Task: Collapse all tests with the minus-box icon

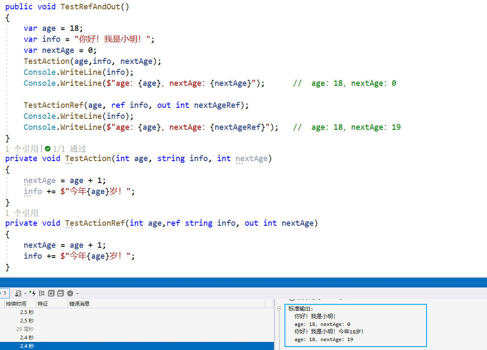Action: pyautogui.click(x=60, y=293)
